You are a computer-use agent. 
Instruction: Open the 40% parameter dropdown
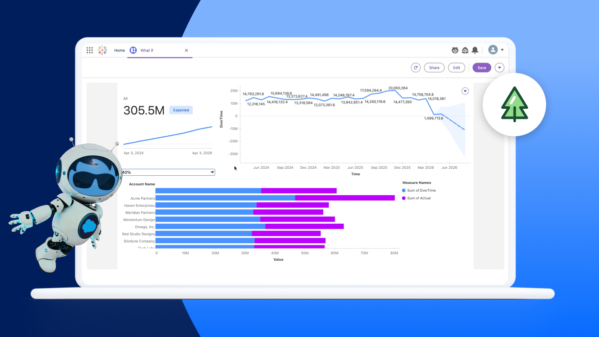213,172
